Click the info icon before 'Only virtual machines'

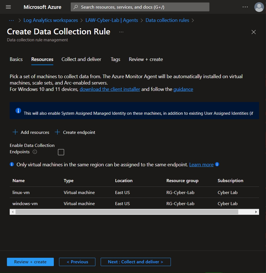pos(12,164)
